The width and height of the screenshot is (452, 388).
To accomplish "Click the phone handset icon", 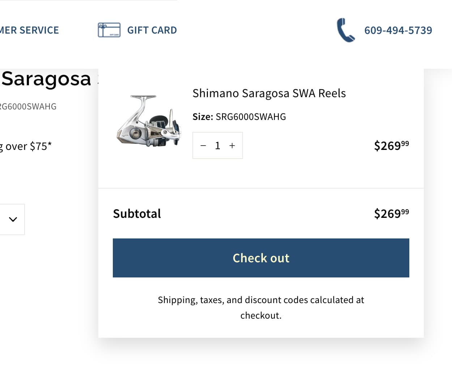I will [x=346, y=30].
